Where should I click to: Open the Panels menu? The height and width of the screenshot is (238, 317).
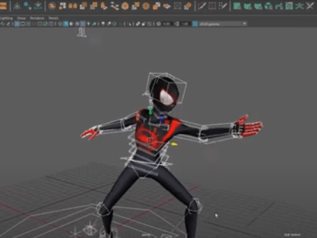pyautogui.click(x=53, y=18)
